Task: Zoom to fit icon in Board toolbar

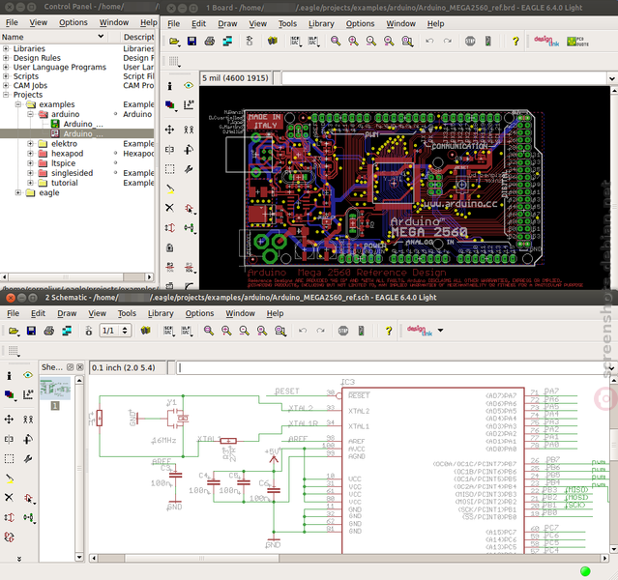Action: tap(336, 41)
